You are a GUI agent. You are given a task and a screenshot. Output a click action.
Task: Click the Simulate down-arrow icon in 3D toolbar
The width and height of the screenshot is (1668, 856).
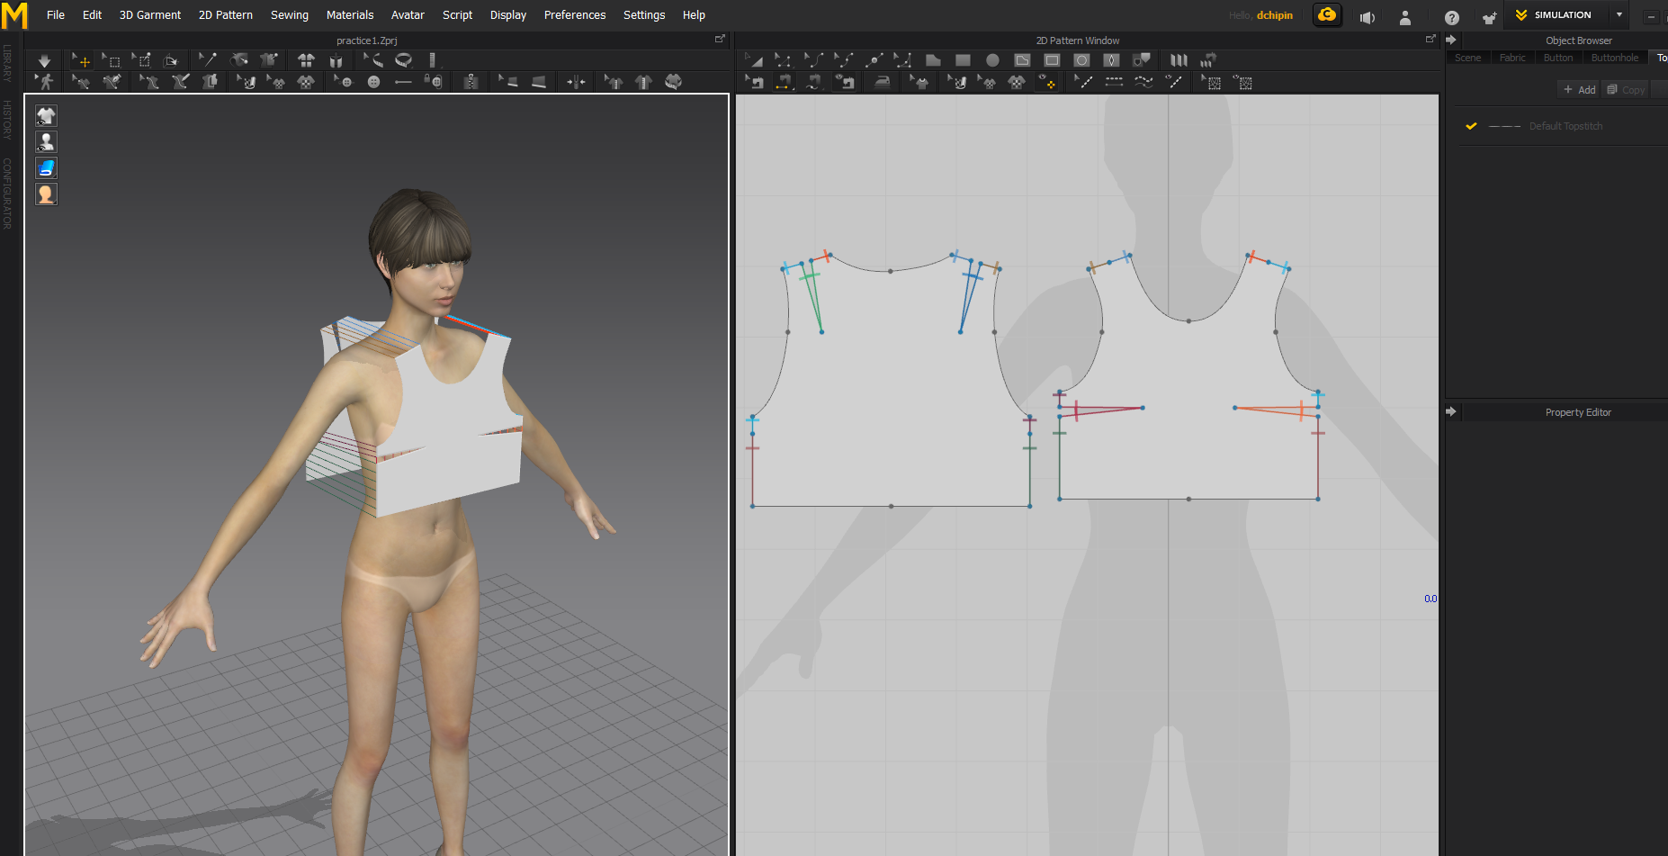[44, 60]
